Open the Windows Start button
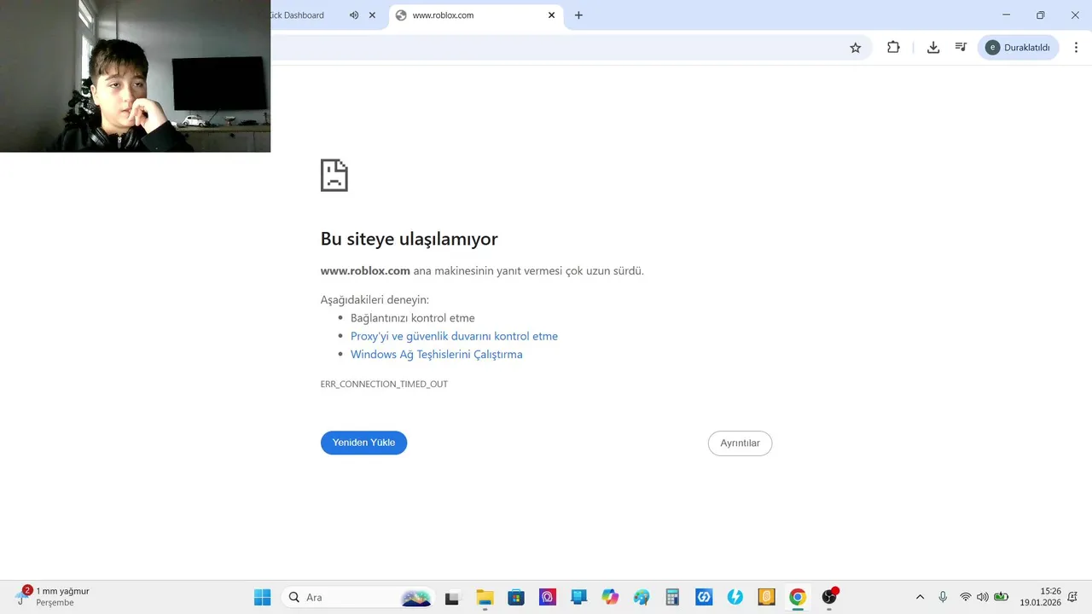Viewport: 1092px width, 614px height. 262,597
